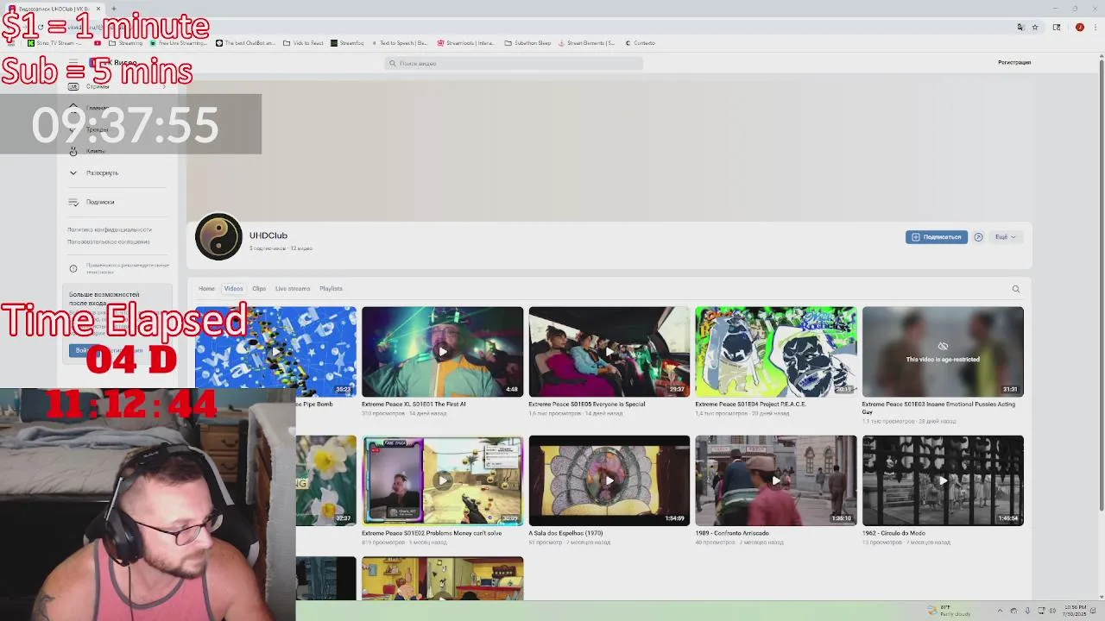The height and width of the screenshot is (621, 1105).
Task: Open the Политика конфиденциальности link
Action: click(110, 229)
